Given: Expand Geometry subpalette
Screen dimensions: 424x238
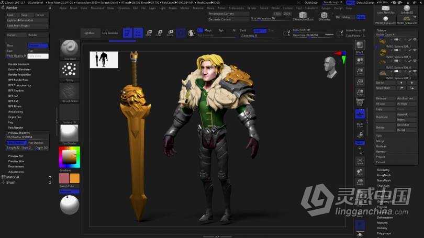Looking at the screenshot, I should pos(383,170).
